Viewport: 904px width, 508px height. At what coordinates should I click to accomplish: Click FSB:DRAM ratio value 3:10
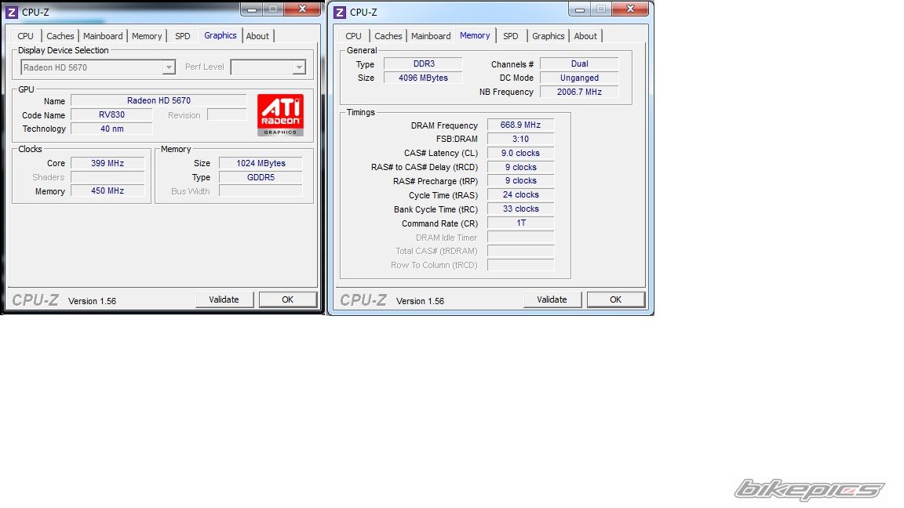coord(520,139)
